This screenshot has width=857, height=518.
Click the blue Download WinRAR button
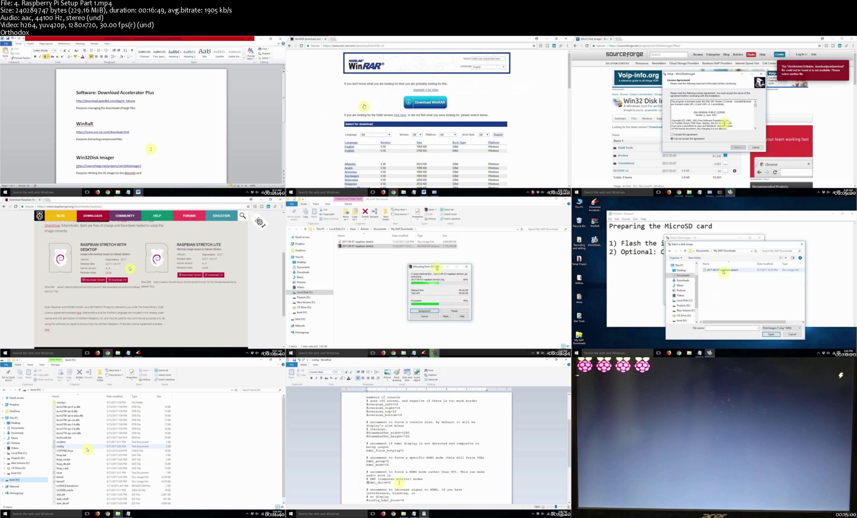point(425,102)
